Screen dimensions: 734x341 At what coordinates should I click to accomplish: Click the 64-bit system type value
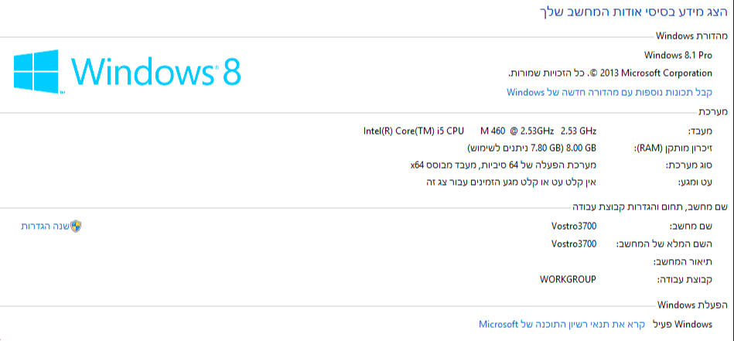[x=504, y=165]
